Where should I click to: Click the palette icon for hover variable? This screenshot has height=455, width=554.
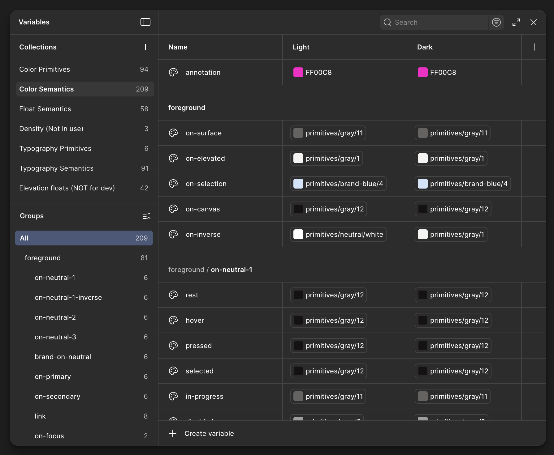tap(173, 320)
